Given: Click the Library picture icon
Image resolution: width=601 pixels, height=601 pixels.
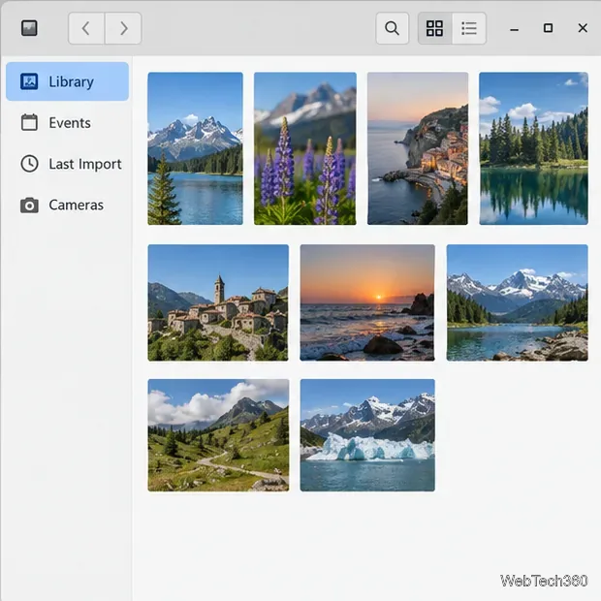Looking at the screenshot, I should (x=29, y=81).
